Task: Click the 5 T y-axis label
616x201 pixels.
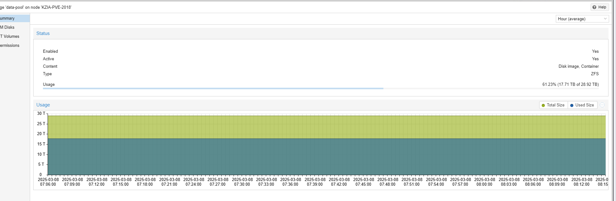Action: coord(41,164)
